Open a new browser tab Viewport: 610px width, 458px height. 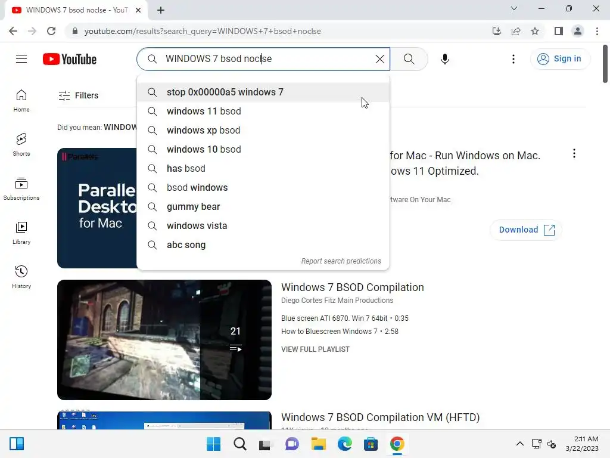coord(161,10)
